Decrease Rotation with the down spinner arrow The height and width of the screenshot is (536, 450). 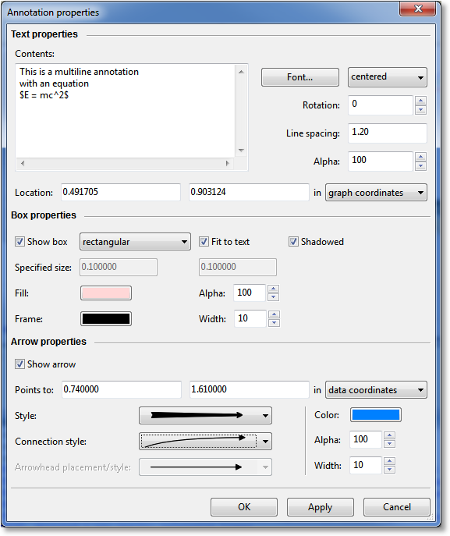click(420, 110)
